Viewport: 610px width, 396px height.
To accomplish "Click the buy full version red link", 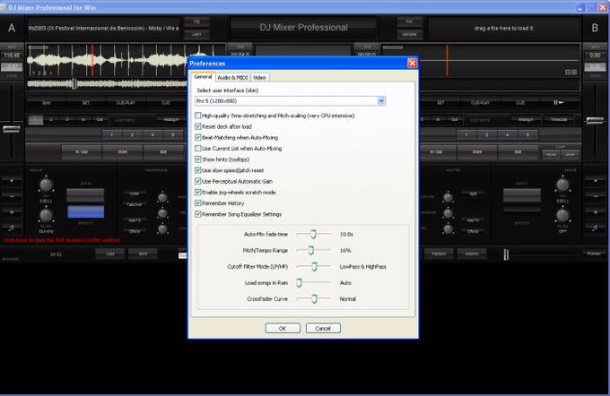I will (62, 240).
